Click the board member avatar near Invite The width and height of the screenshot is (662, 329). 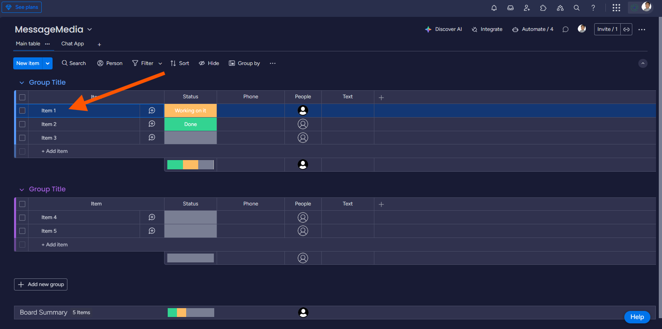click(582, 28)
